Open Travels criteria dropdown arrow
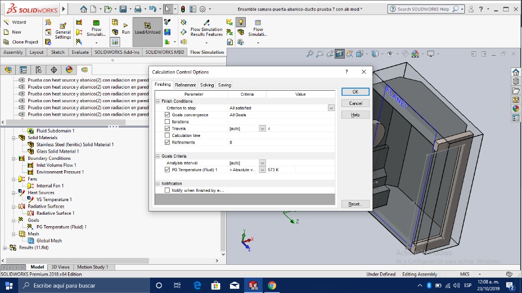The image size is (522, 293). coord(262,128)
